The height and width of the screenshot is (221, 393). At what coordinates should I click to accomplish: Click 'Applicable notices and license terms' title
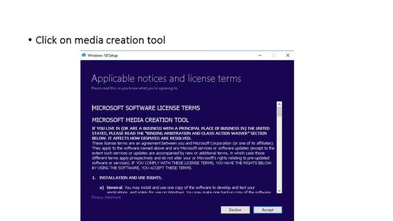pyautogui.click(x=166, y=79)
